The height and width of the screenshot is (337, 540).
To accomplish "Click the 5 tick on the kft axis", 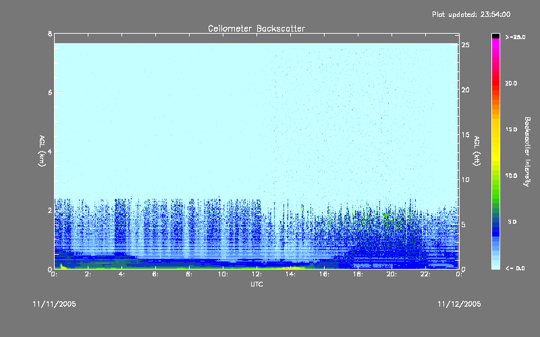I will 464,224.
